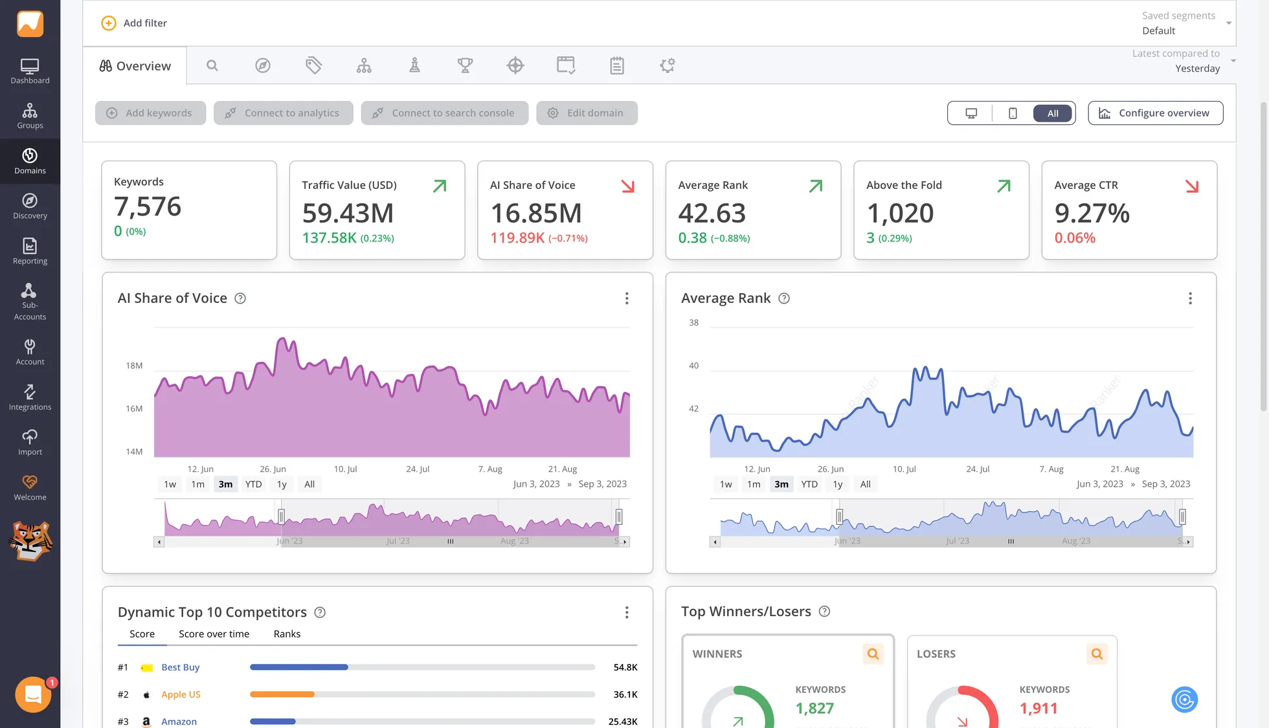Open Integrations in the sidebar
The width and height of the screenshot is (1269, 728).
(30, 397)
